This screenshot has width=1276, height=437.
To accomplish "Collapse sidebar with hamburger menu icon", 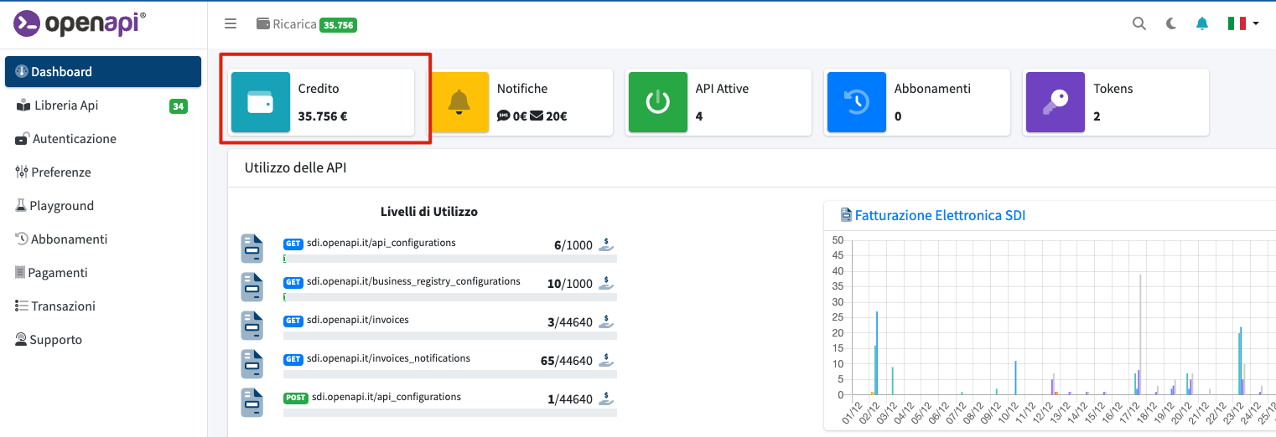I will [231, 23].
